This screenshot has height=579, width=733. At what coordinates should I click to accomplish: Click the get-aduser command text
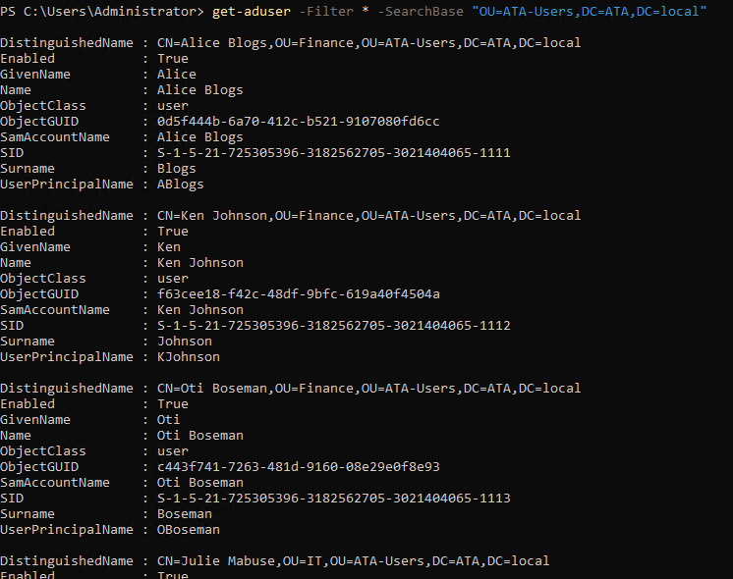(x=251, y=11)
